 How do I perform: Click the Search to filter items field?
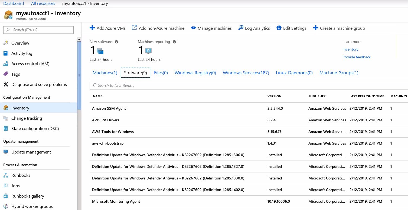point(249,85)
